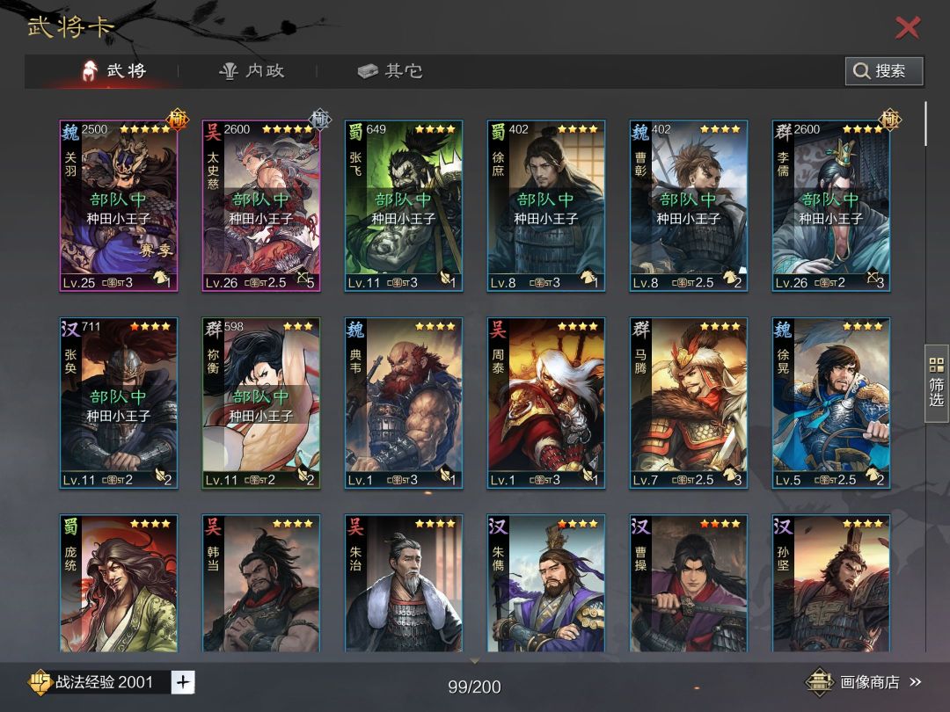Select the 李儒 general card

pyautogui.click(x=831, y=206)
